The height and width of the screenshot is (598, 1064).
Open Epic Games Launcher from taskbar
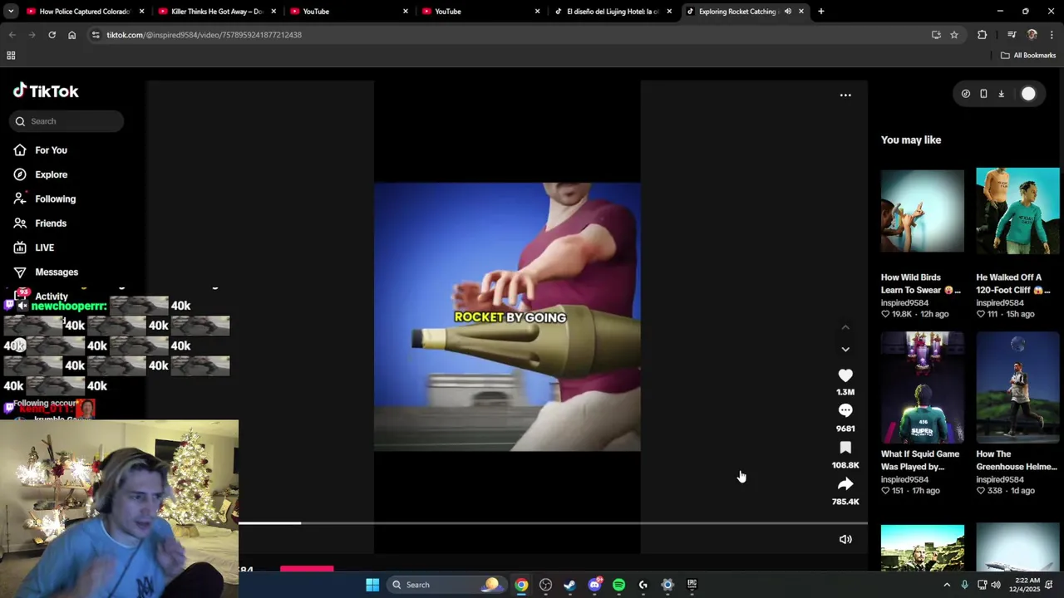point(692,585)
